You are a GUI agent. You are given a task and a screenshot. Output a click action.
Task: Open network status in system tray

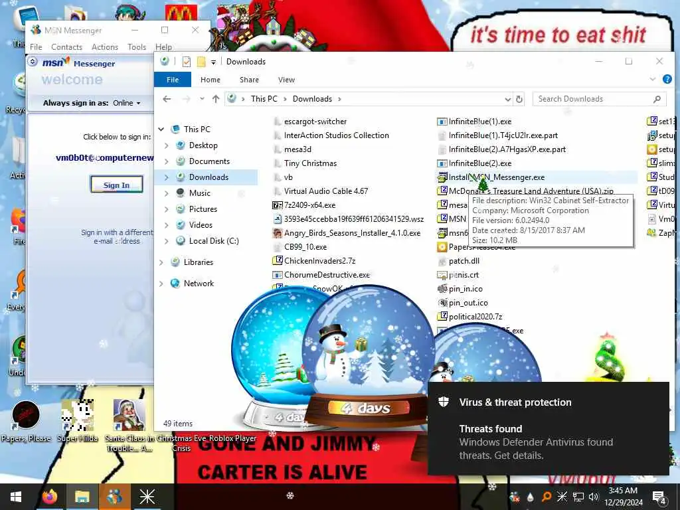tap(578, 497)
